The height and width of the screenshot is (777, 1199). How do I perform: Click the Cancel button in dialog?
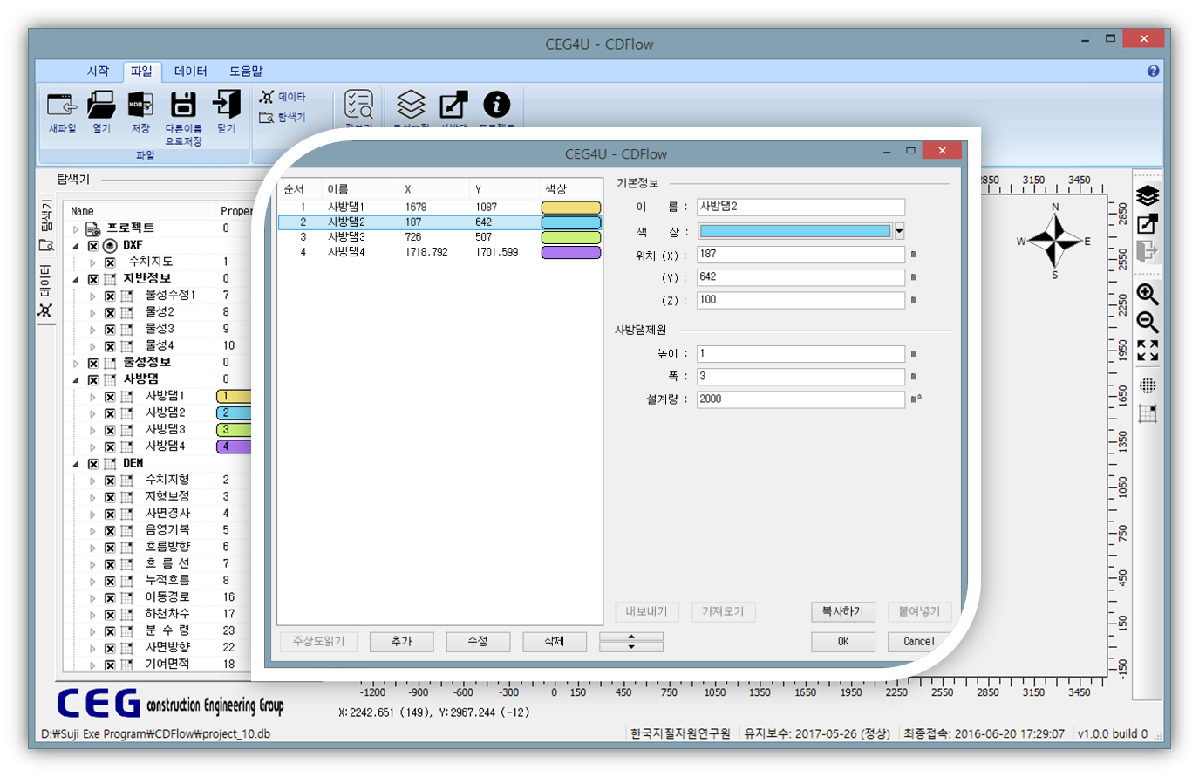919,641
